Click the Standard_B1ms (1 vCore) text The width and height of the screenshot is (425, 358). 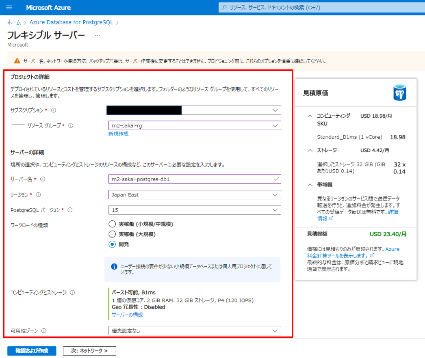point(350,137)
